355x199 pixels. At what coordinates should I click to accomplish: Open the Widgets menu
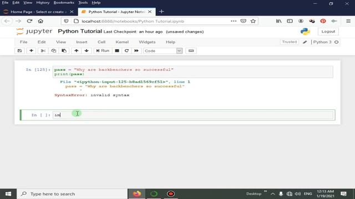(147, 42)
